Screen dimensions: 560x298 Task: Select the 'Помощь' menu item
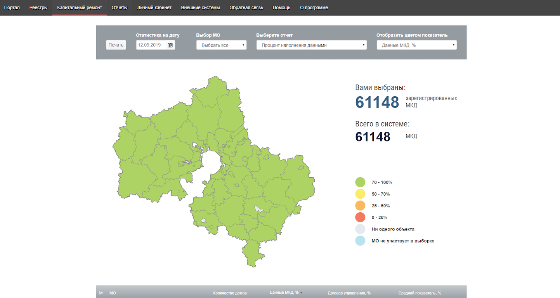coord(281,8)
